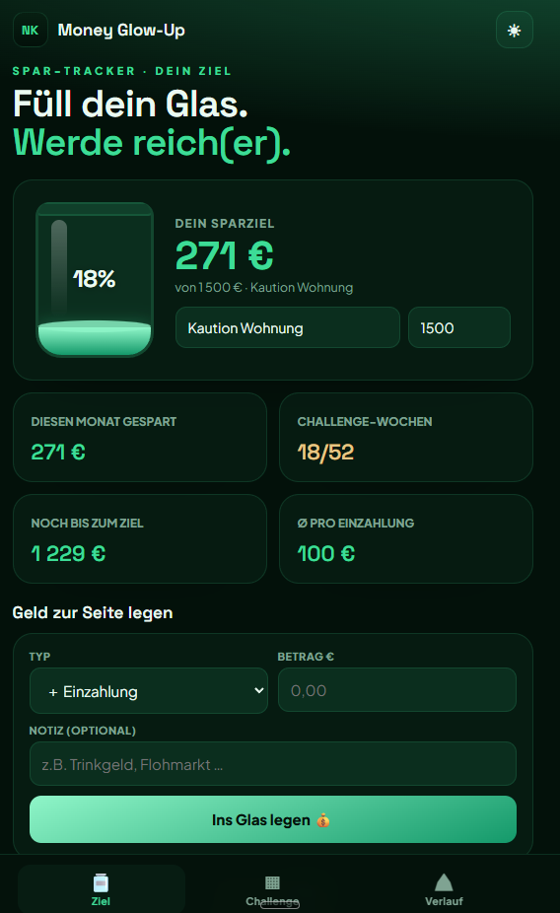Toggle the light/dark theme sun button

pos(514,30)
